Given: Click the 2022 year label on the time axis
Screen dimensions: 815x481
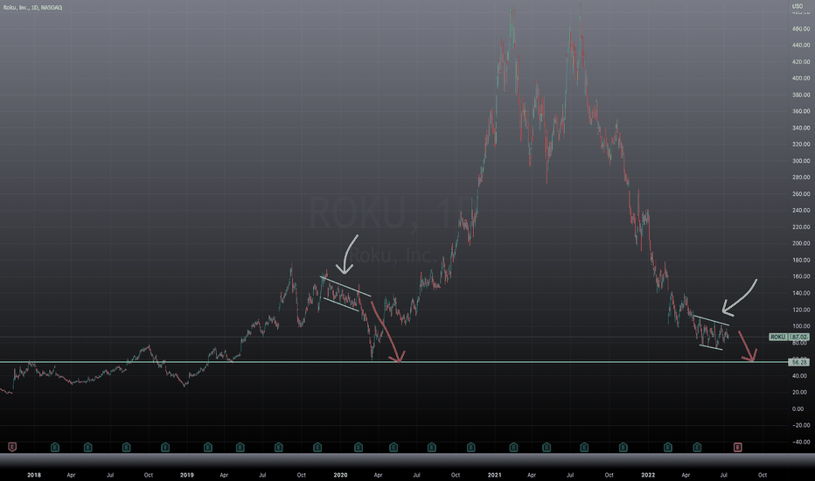Looking at the screenshot, I should (x=648, y=475).
